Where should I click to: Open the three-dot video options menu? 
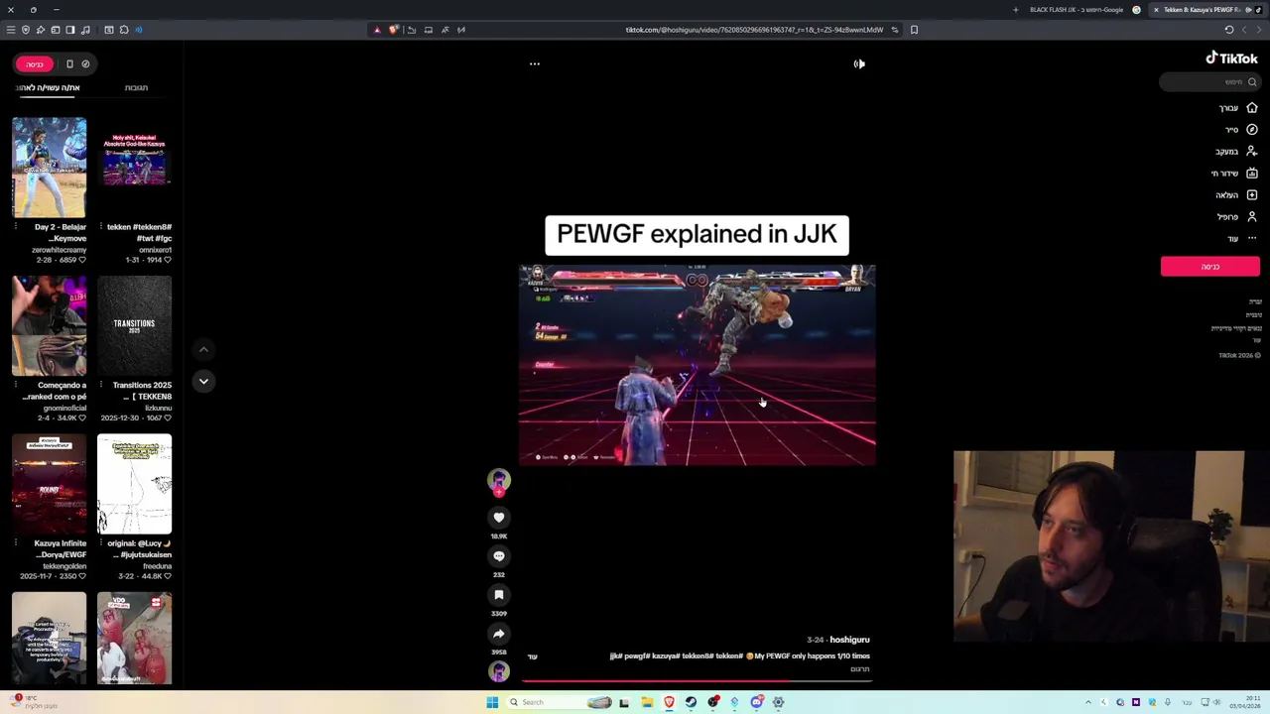click(x=535, y=63)
